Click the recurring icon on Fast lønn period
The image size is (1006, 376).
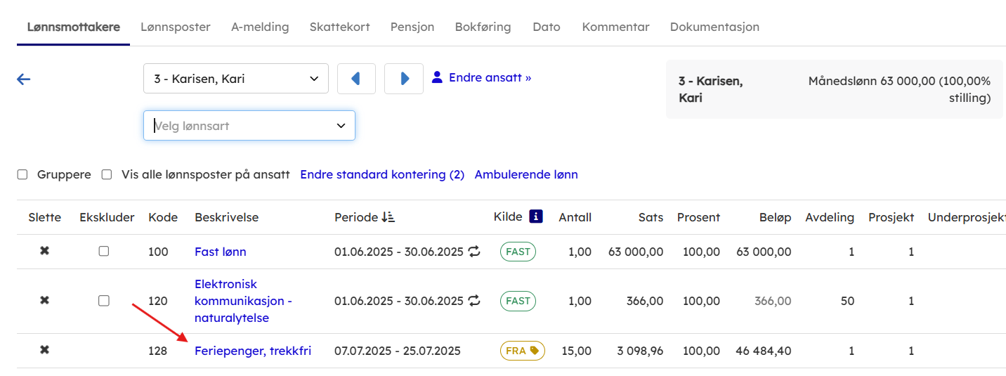pyautogui.click(x=475, y=252)
